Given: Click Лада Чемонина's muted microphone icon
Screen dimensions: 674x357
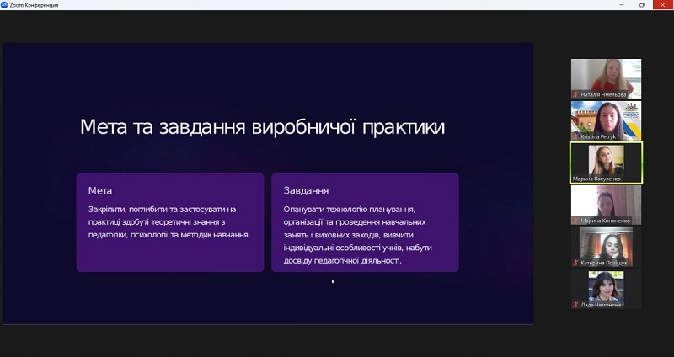Looking at the screenshot, I should [576, 305].
